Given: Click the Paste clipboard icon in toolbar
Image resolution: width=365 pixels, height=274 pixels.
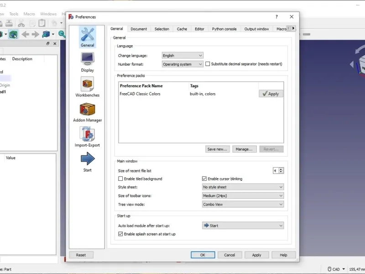Looking at the screenshot, I should pos(42,23).
